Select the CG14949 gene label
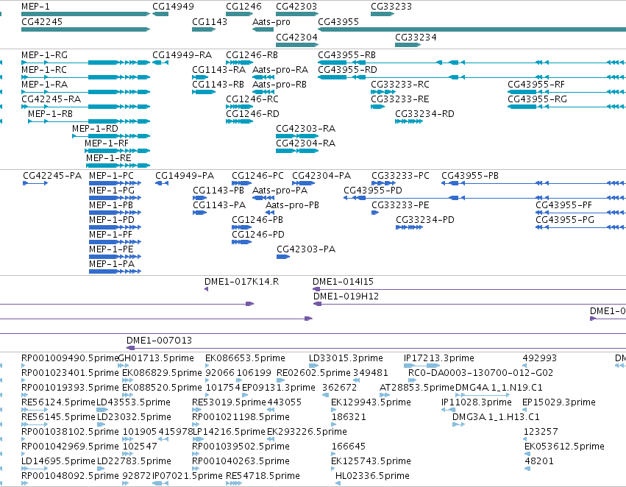 [x=174, y=7]
